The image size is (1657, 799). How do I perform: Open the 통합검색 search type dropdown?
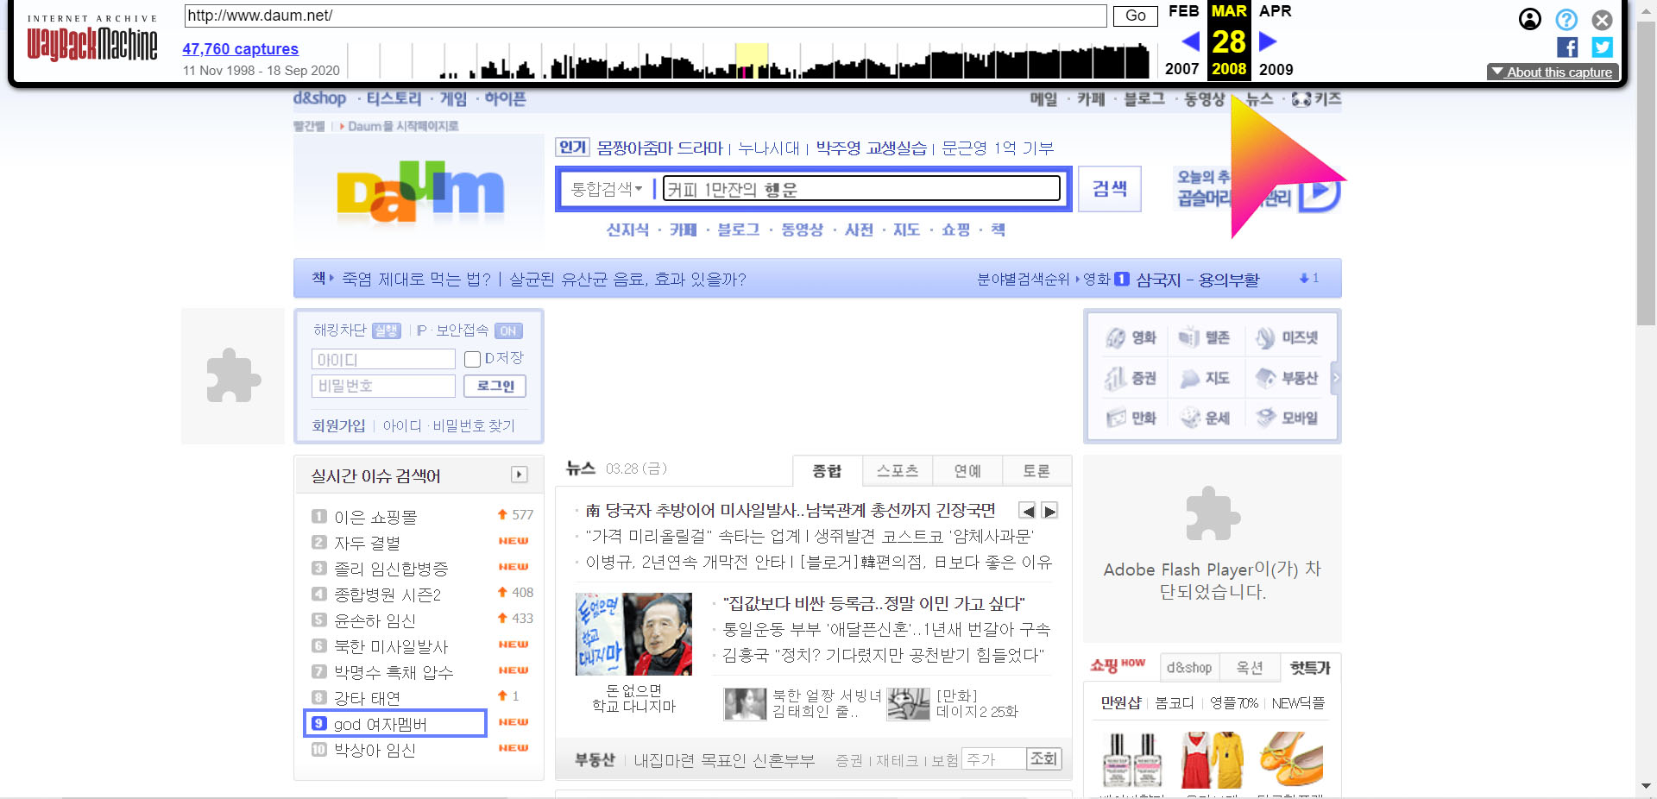(x=607, y=189)
